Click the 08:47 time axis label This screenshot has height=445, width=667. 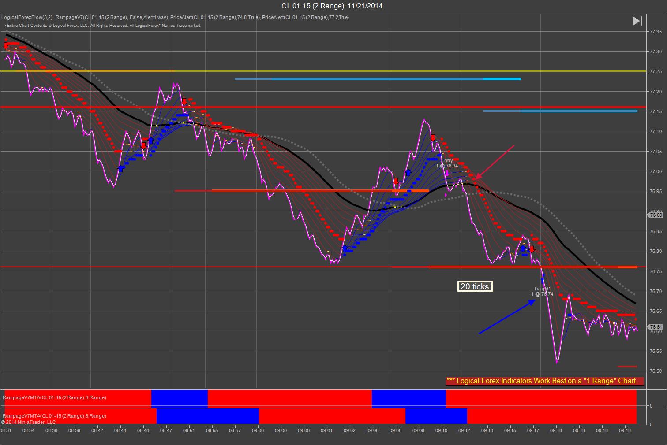166,430
